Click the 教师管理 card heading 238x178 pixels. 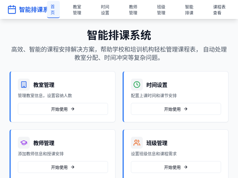44,143
